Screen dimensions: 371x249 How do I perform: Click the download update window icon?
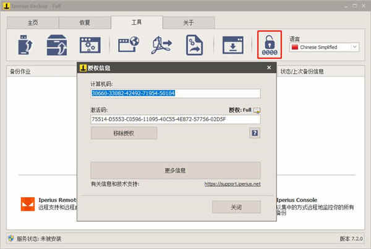click(x=233, y=45)
